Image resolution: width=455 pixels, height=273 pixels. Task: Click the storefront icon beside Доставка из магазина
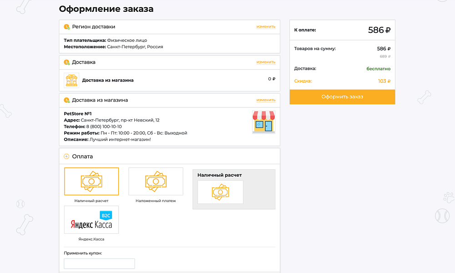click(72, 80)
